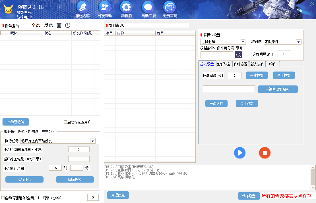This screenshot has width=316, height=203.
Task: Click the 序号 column header
Action: [110, 33]
